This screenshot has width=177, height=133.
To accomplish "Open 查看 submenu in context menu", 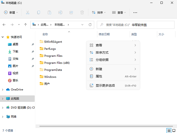I will (x=113, y=45).
